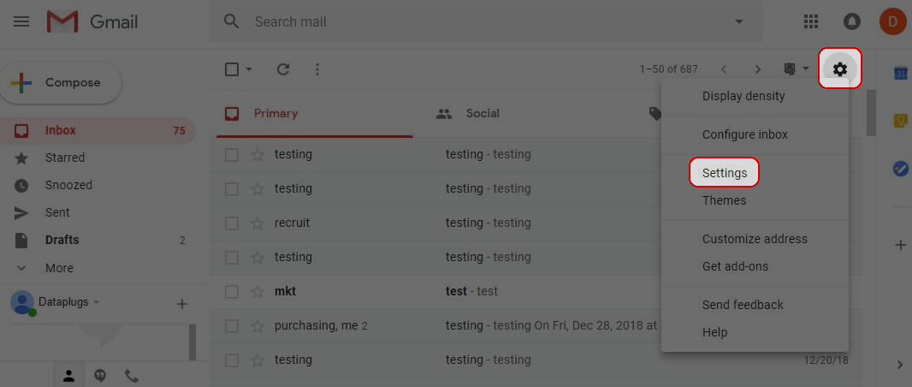912x387 pixels.
Task: Click the settings gear icon
Action: pos(840,69)
